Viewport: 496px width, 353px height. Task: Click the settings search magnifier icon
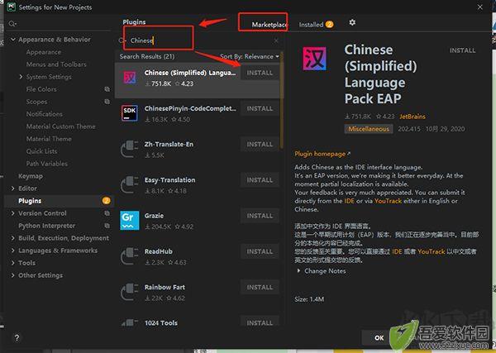click(x=12, y=24)
